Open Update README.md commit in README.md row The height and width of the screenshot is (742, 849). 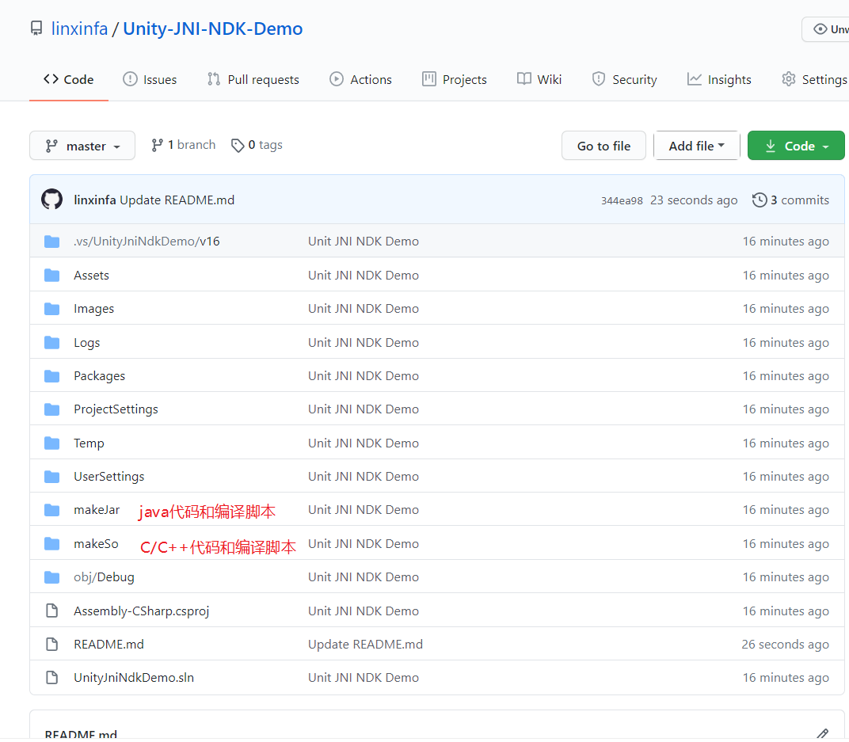(365, 644)
